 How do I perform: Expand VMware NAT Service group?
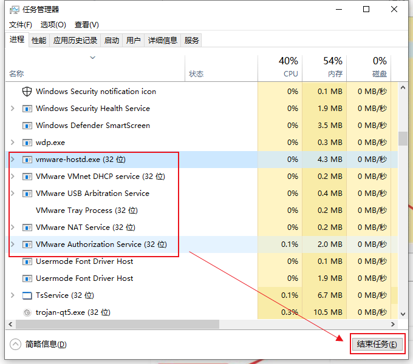(x=12, y=227)
